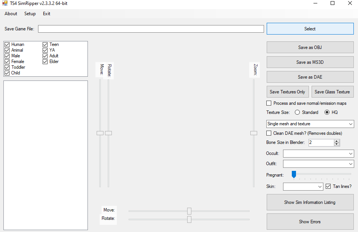Click the Save as DAE button

[310, 77]
